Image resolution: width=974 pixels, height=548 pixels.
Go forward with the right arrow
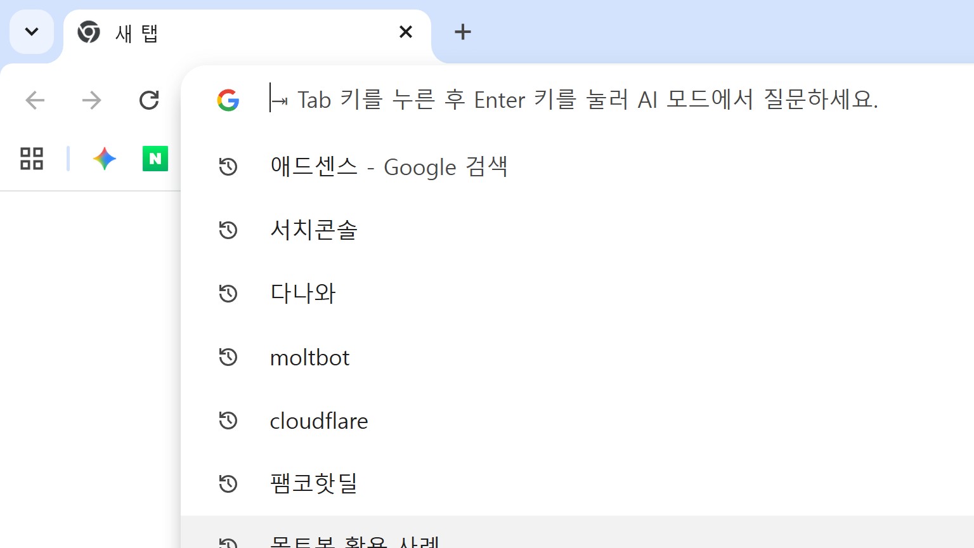(92, 100)
